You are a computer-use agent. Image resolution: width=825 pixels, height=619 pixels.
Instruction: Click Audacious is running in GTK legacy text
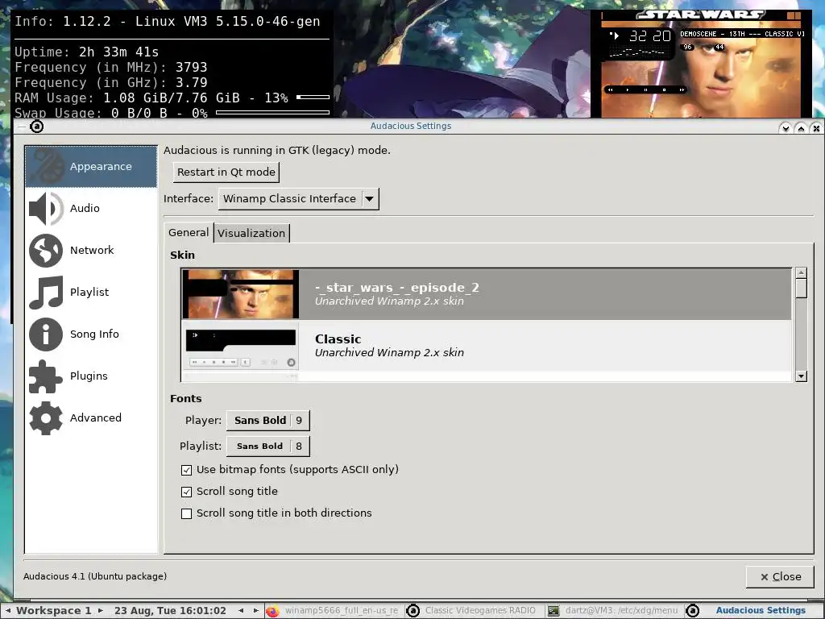click(x=277, y=151)
